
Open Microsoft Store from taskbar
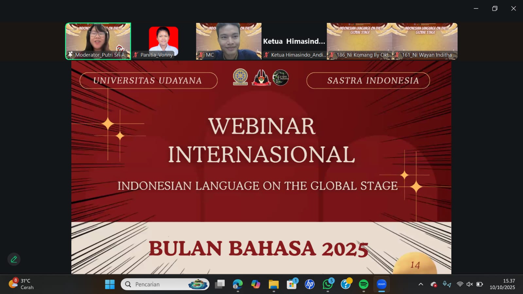(291, 284)
